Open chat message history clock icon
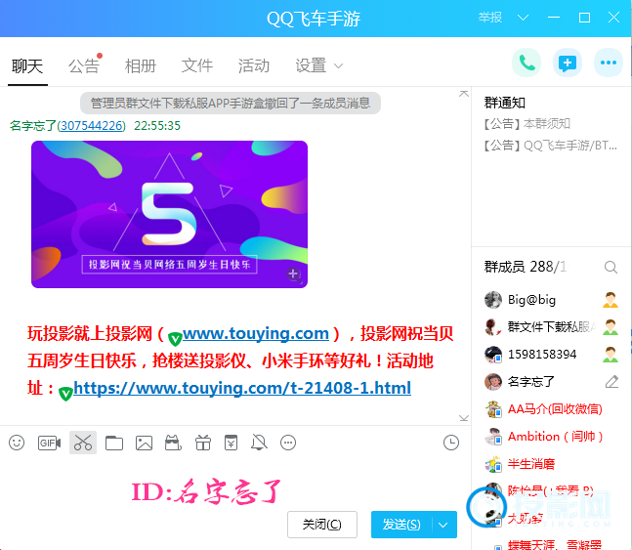 450,443
